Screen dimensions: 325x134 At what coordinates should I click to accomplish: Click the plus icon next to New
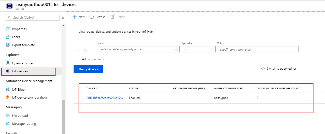75,17
